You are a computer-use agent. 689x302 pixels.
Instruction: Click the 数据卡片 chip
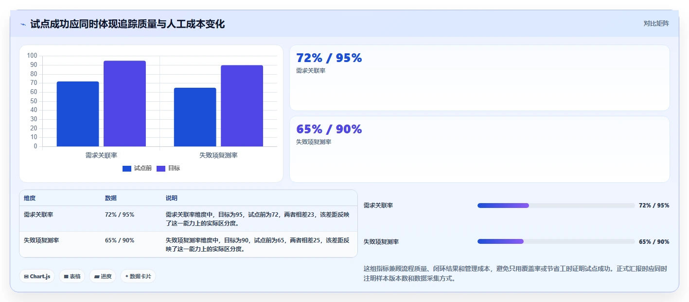pyautogui.click(x=138, y=276)
